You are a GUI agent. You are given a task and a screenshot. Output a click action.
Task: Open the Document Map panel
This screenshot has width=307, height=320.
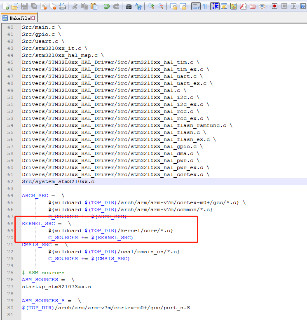coord(233,6)
